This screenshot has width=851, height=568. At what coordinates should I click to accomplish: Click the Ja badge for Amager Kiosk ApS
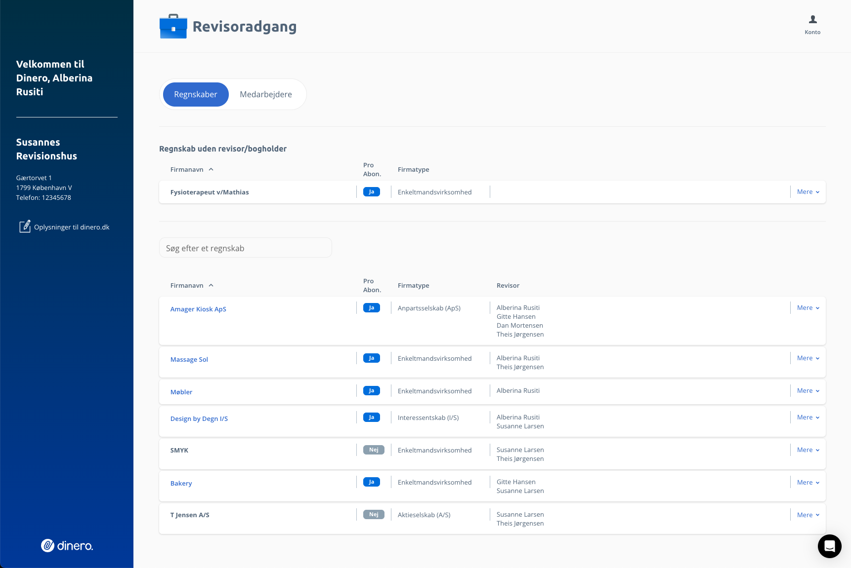[x=371, y=308]
